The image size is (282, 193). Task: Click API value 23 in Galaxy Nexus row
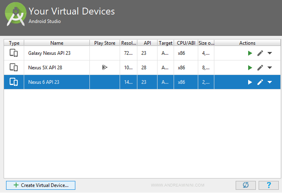[144, 53]
